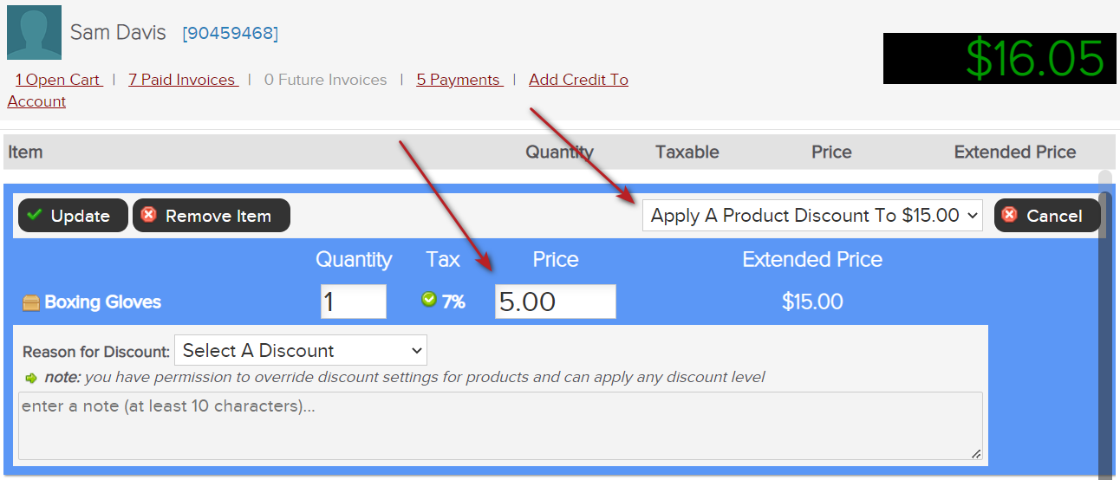Image resolution: width=1120 pixels, height=480 pixels.
Task: Open the 7 Paid Invoices link
Action: (183, 80)
